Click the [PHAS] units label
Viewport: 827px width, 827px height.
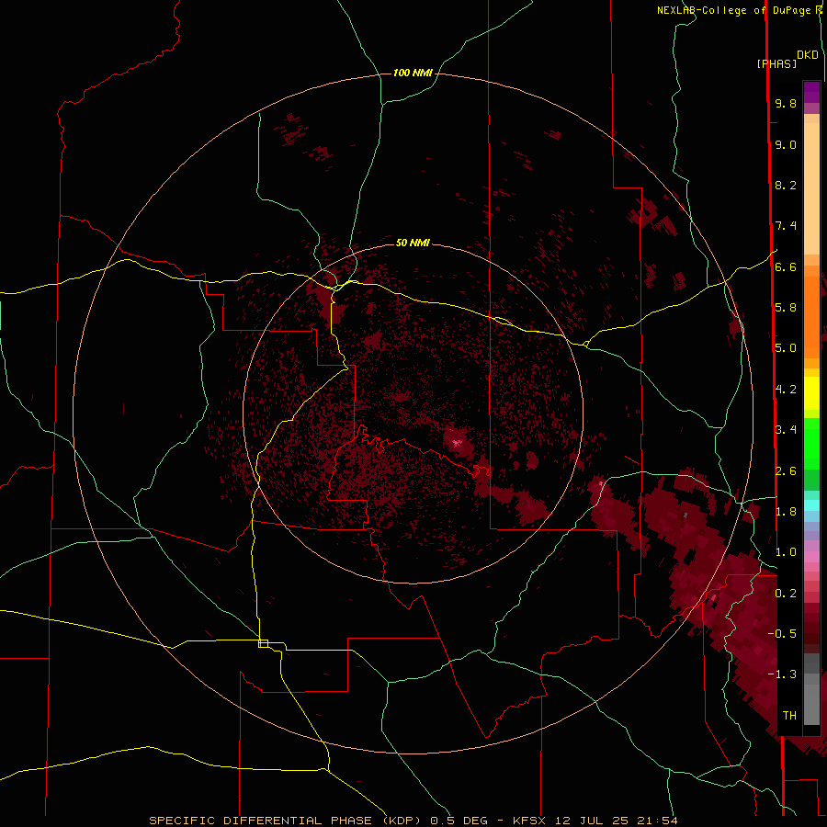pyautogui.click(x=776, y=63)
